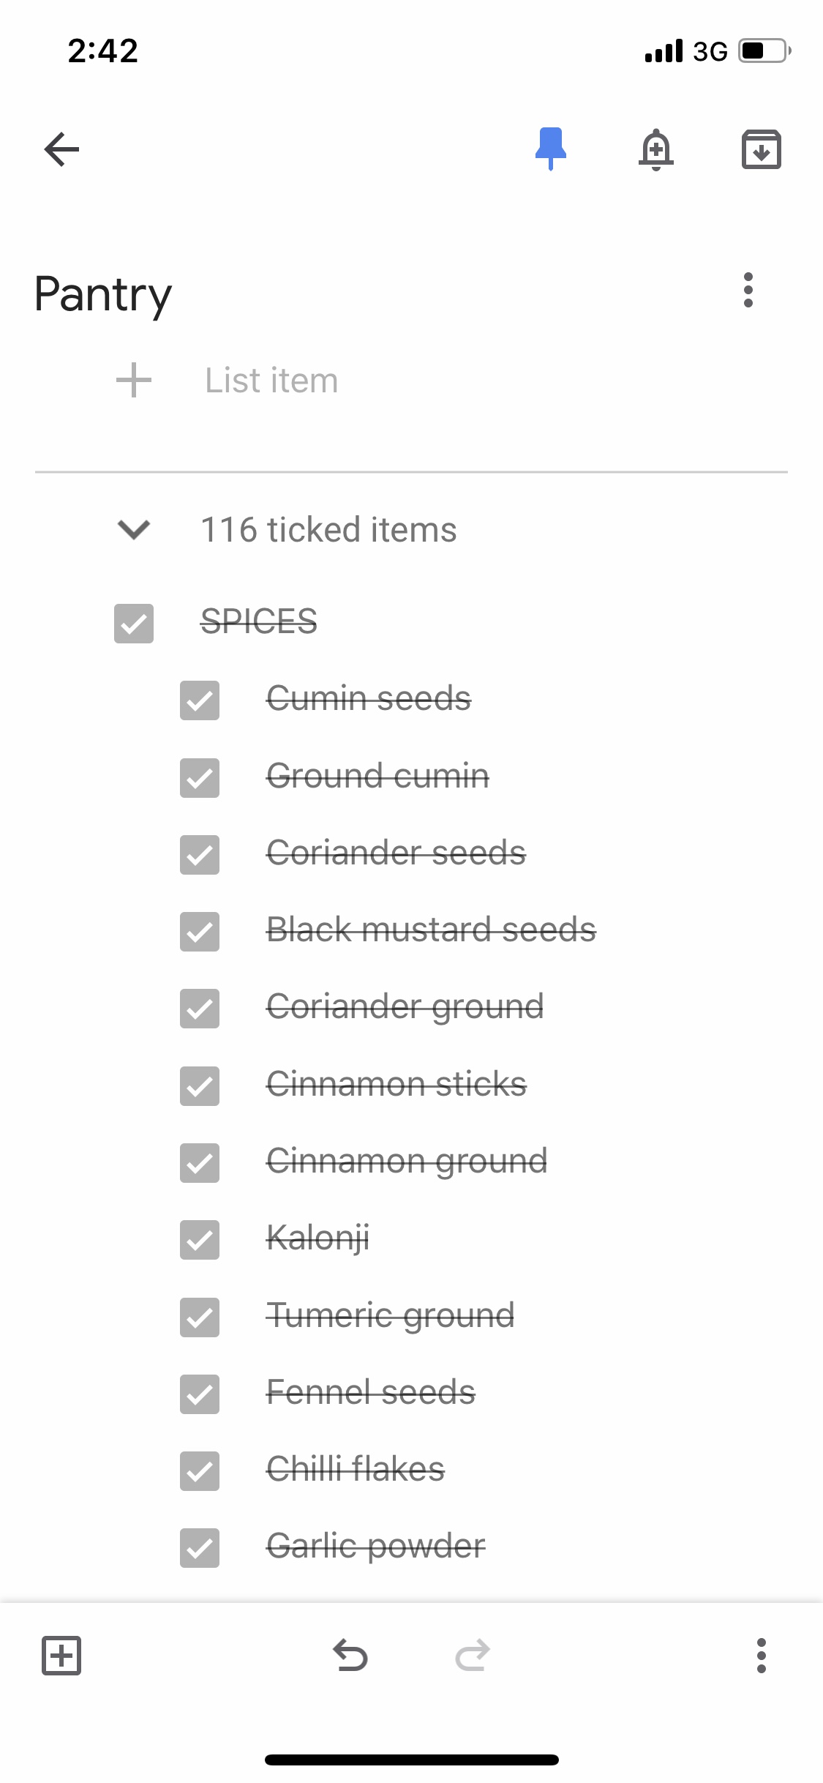Screen dimensions: 823x1783
Task: Open the bottom more options menu
Action: pos(761,1656)
